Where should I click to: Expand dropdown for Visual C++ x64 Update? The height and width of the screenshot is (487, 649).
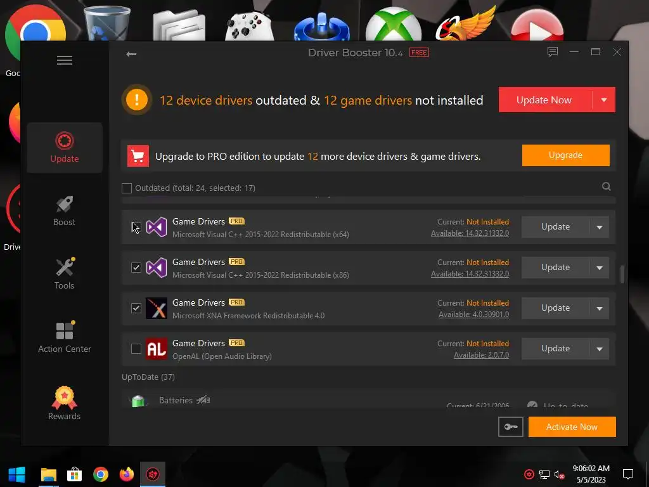(x=600, y=227)
